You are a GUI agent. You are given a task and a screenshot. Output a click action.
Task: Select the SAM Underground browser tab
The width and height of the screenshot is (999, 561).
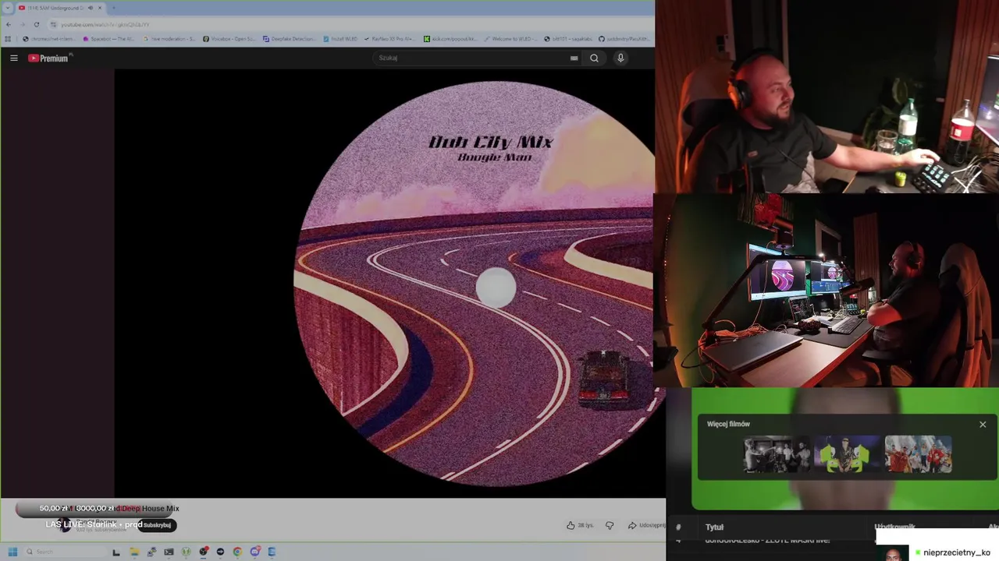(61, 8)
